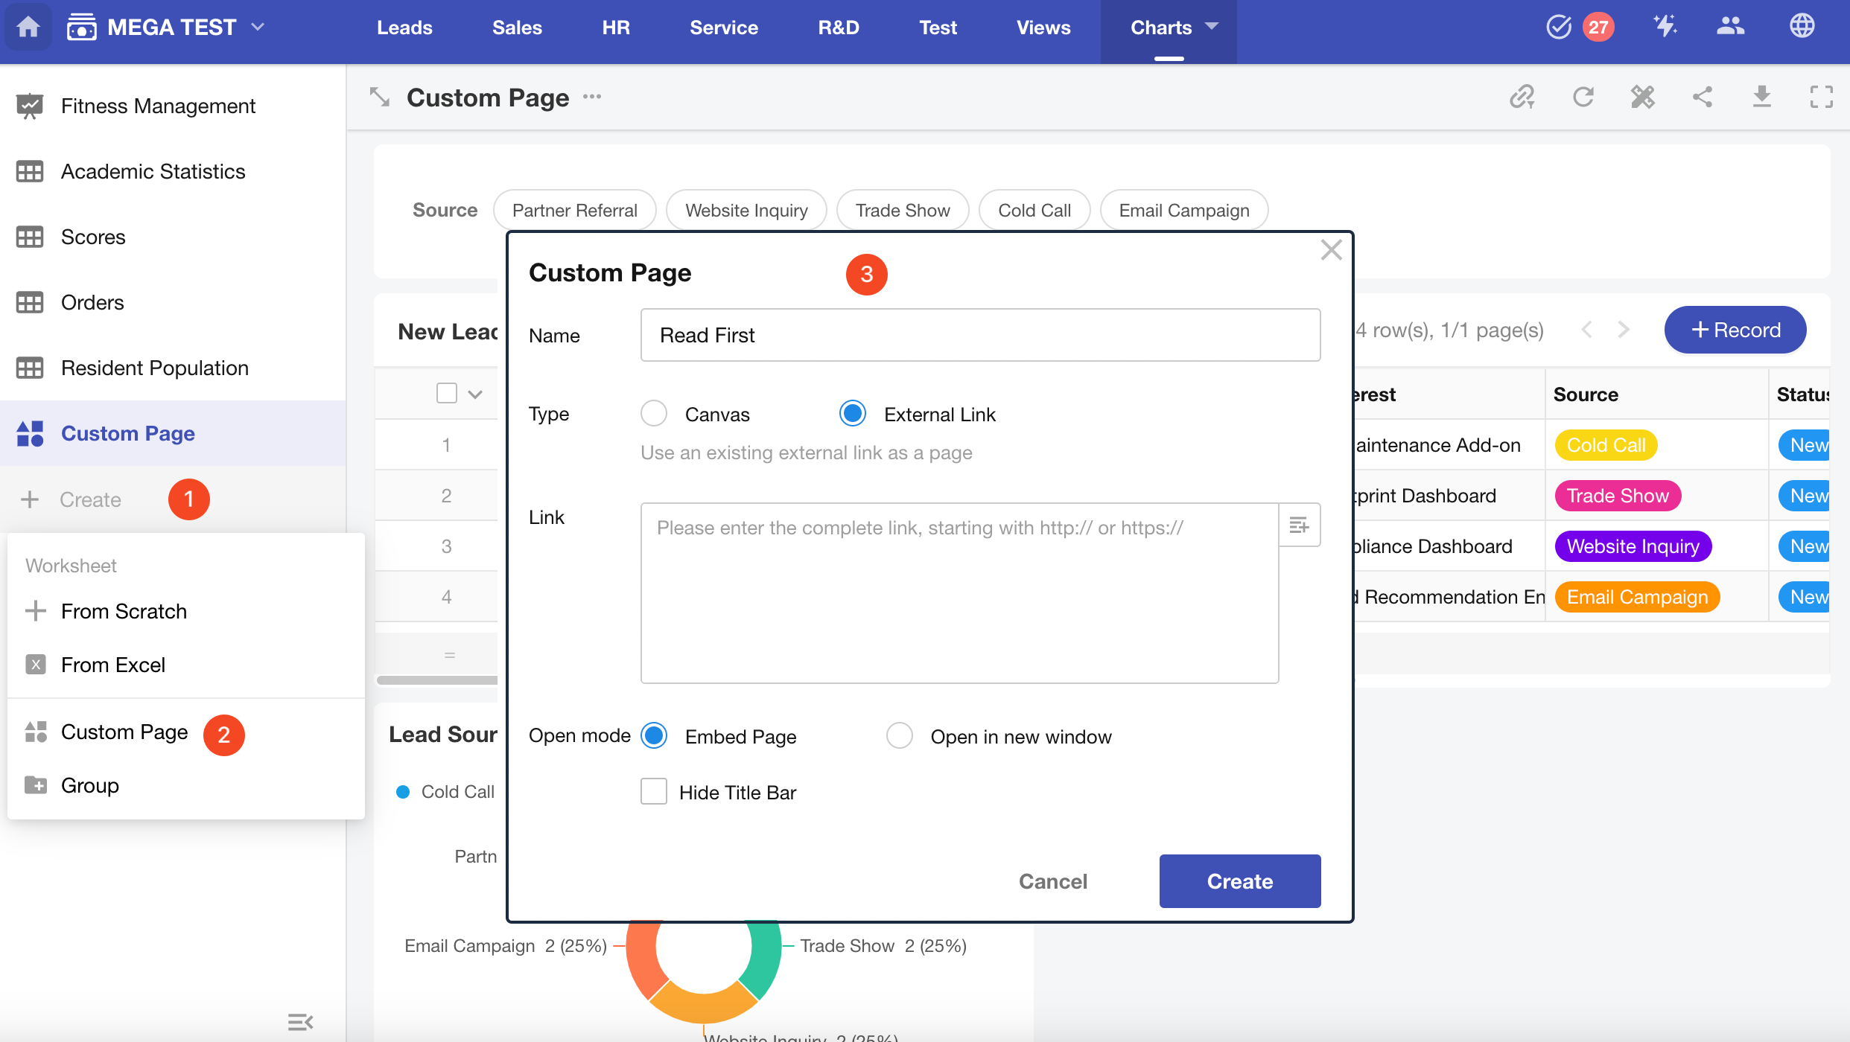
Task: Click the share icon in page toolbar
Action: pos(1703,97)
